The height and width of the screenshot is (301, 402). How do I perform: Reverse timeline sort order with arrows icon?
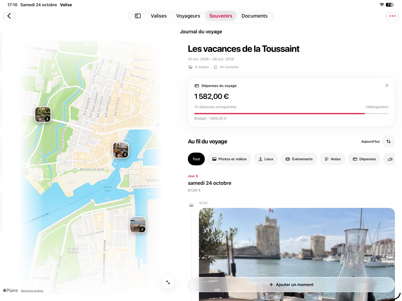pyautogui.click(x=388, y=141)
